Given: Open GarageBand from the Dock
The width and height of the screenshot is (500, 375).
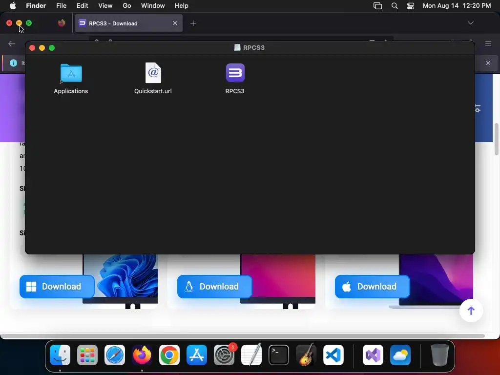Looking at the screenshot, I should [306, 355].
